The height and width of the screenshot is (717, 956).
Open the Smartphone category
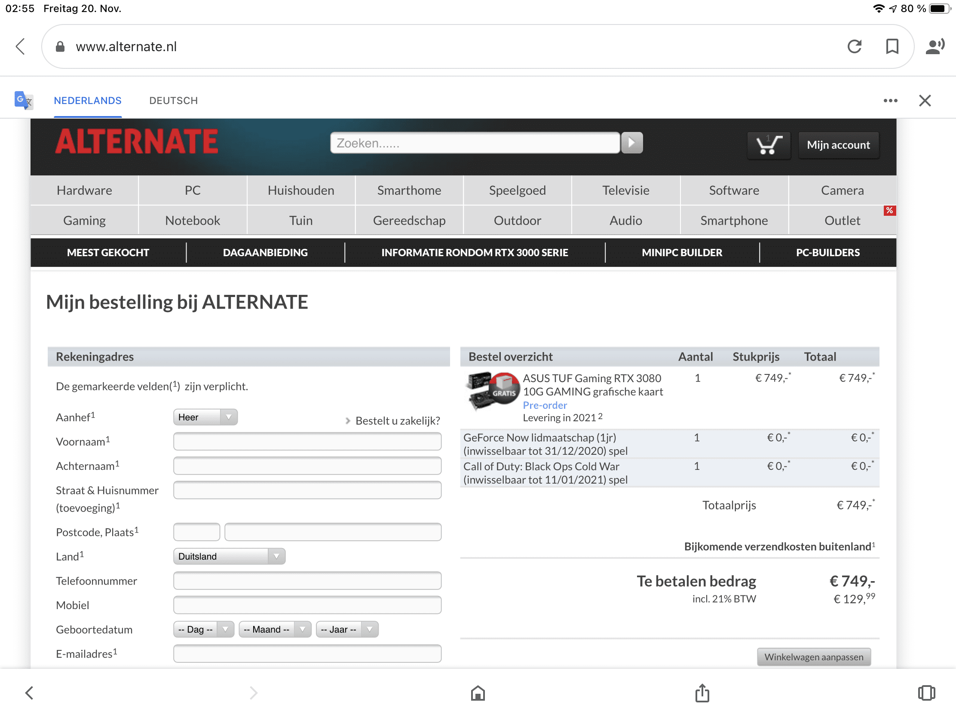coord(734,221)
